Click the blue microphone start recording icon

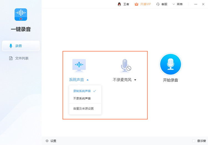coord(170,64)
